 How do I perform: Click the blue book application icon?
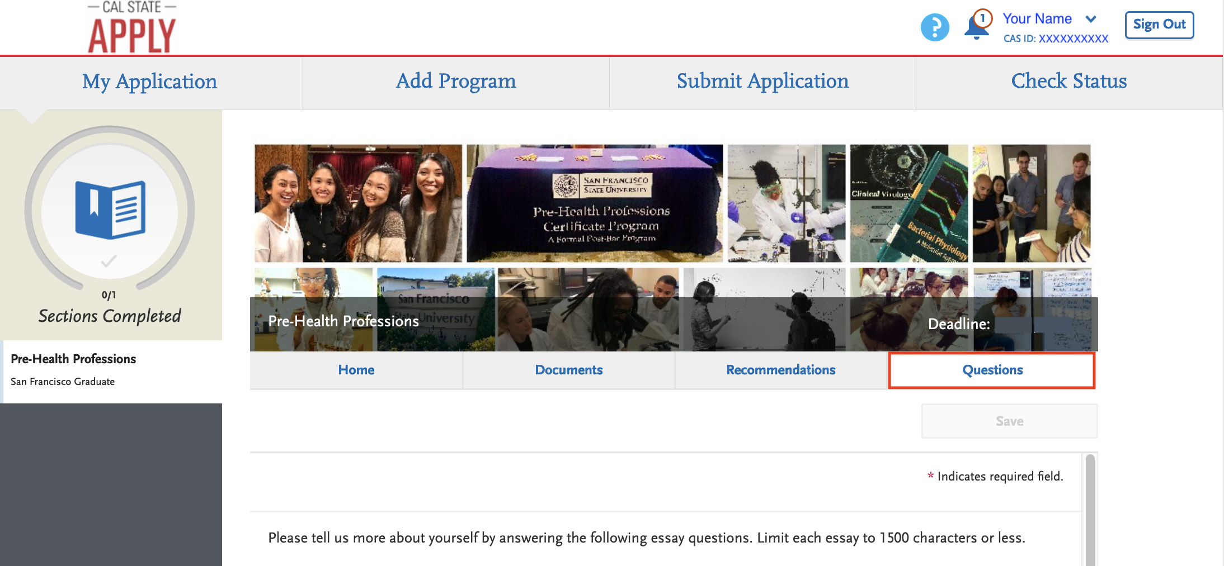(x=110, y=210)
